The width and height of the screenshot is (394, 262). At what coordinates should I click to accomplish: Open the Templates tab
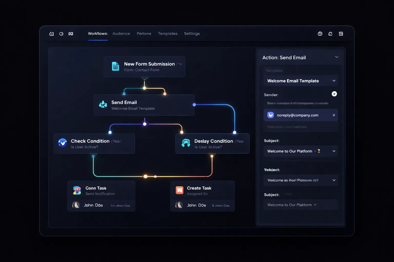click(x=168, y=34)
